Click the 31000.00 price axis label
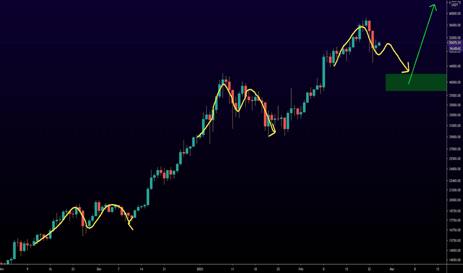Image resolution: width=463 pixels, height=273 pixels. coord(455,126)
